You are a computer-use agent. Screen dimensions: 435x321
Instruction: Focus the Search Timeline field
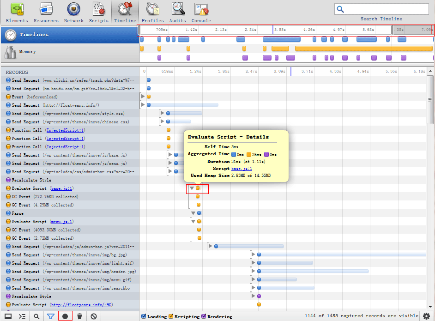pyautogui.click(x=381, y=9)
